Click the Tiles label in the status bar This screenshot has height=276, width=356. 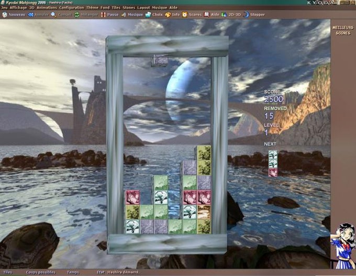point(8,272)
